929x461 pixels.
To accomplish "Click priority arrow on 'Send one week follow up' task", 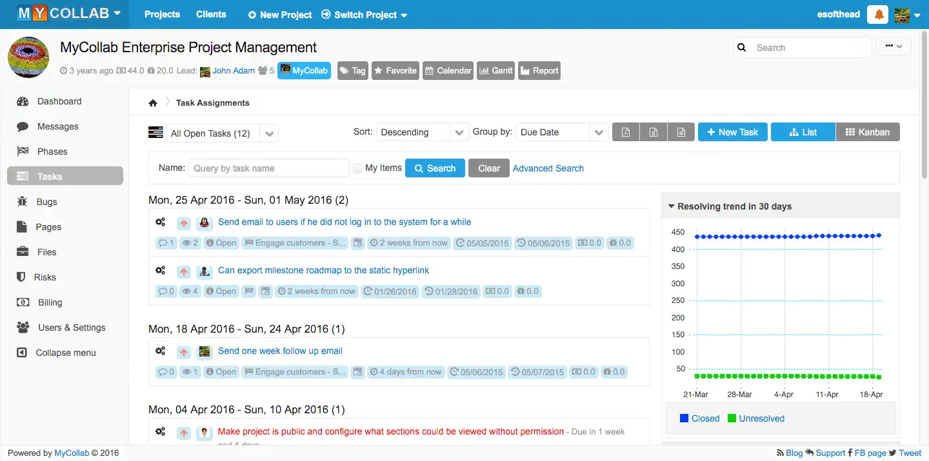I will point(184,352).
